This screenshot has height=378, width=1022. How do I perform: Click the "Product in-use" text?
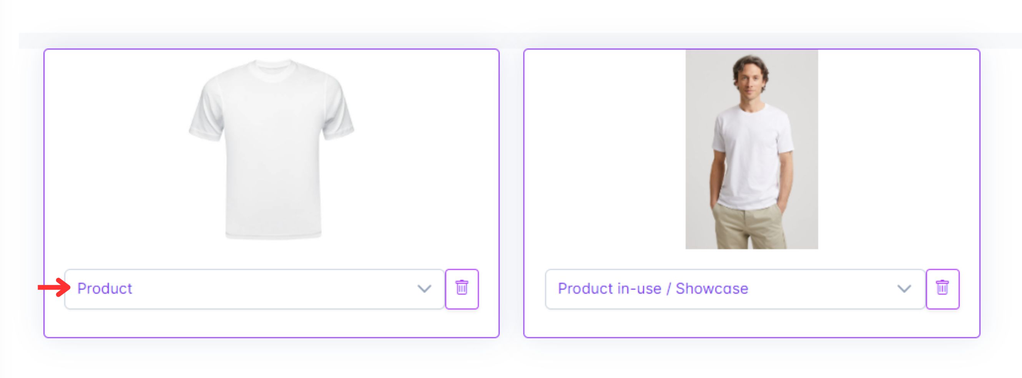(x=610, y=288)
